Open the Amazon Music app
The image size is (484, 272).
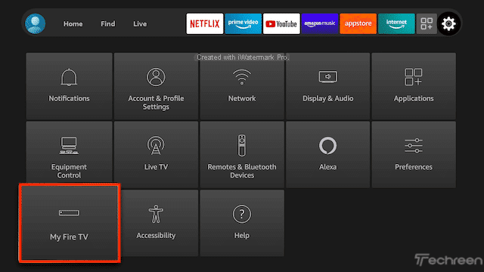(319, 23)
